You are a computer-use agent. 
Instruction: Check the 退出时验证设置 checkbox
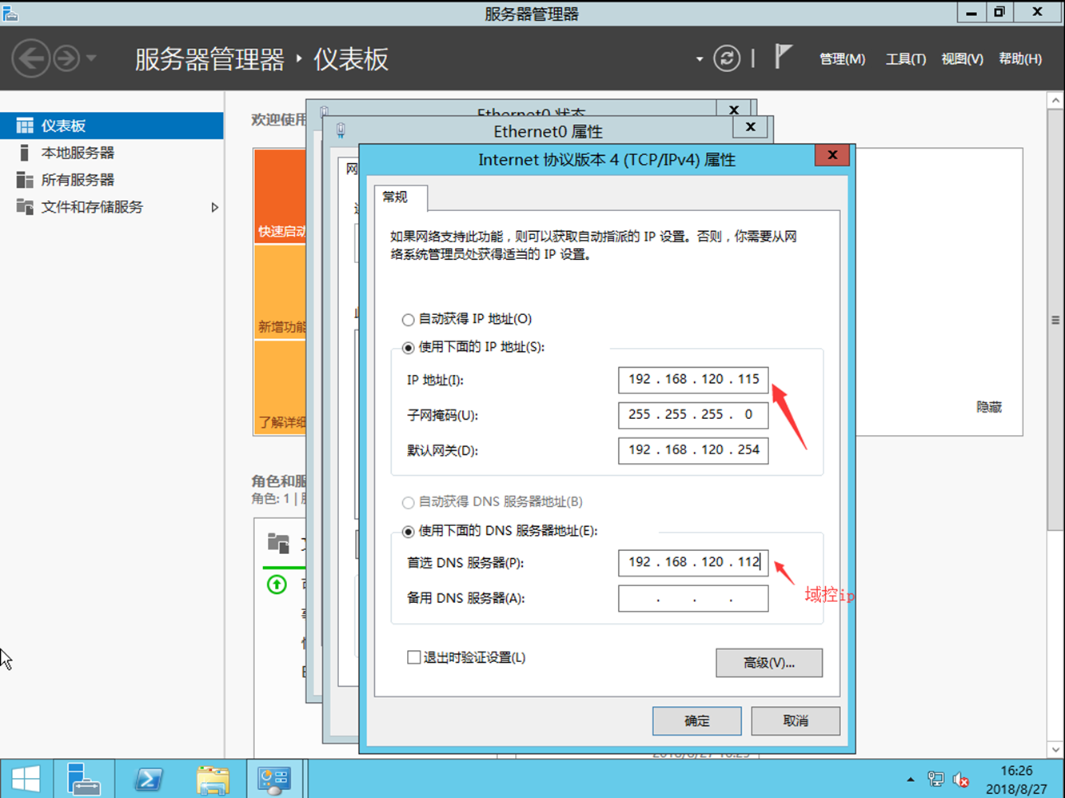coord(413,657)
